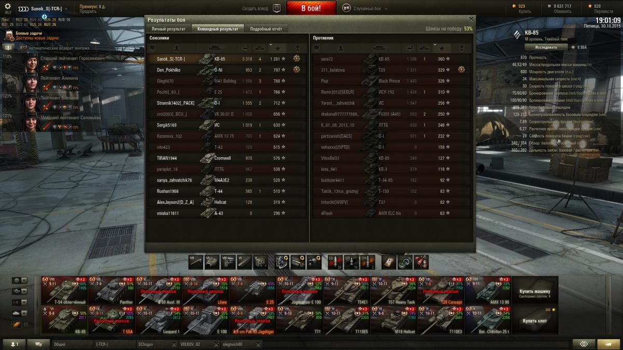Click the KB-85 rank stripes icon

click(x=517, y=35)
